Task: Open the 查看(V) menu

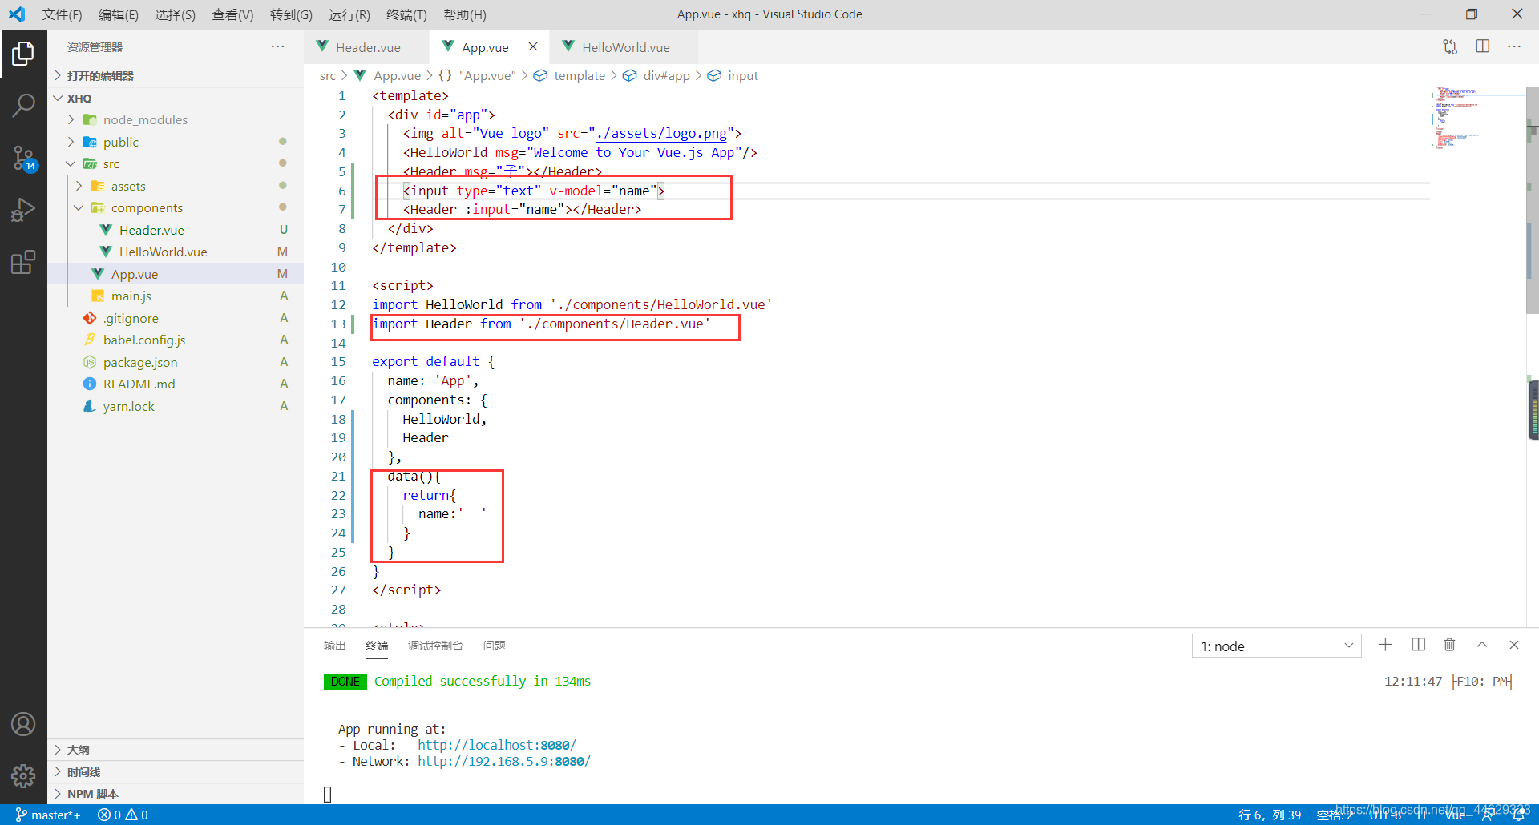Action: 232,14
